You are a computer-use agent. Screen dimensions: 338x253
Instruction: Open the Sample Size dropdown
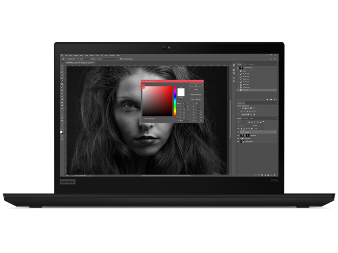[x=82, y=59]
